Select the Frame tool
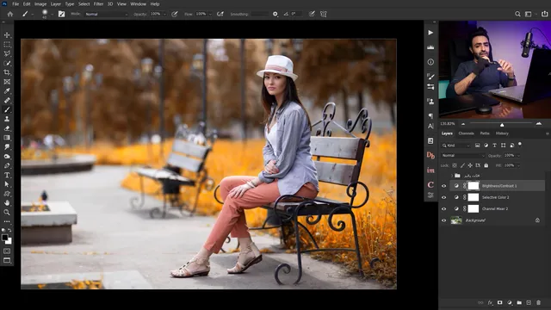Screen dimensions: 551x310 coord(7,82)
